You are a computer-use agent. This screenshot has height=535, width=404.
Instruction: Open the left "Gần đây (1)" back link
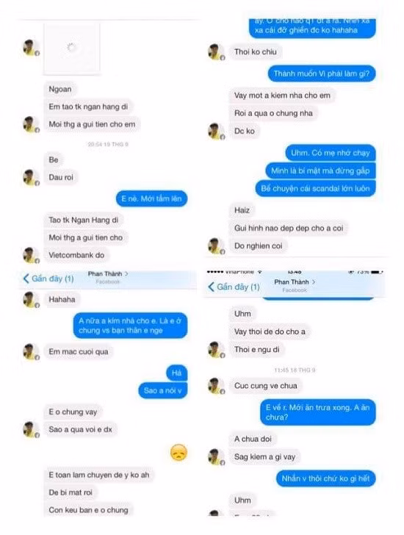[x=48, y=279]
